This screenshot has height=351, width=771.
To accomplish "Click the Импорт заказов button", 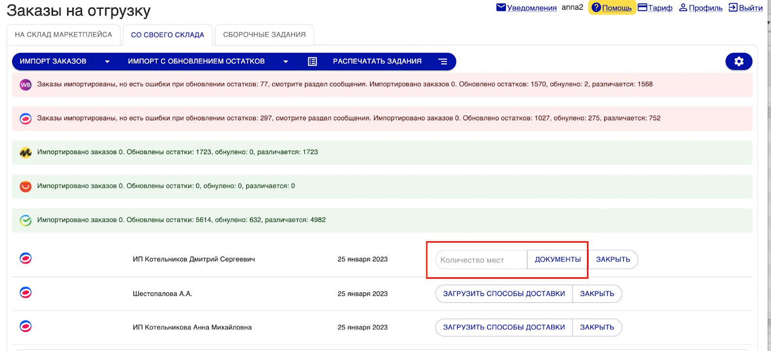I will point(53,61).
